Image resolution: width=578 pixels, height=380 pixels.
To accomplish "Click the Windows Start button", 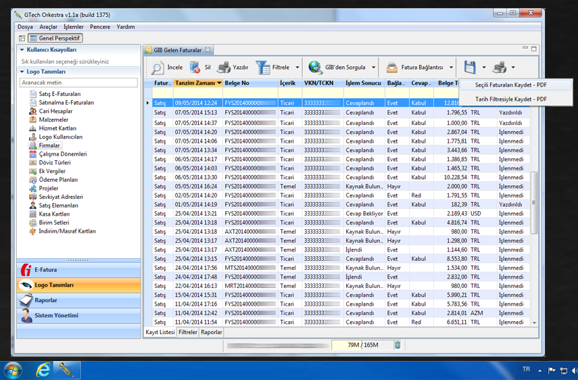I will tap(13, 370).
